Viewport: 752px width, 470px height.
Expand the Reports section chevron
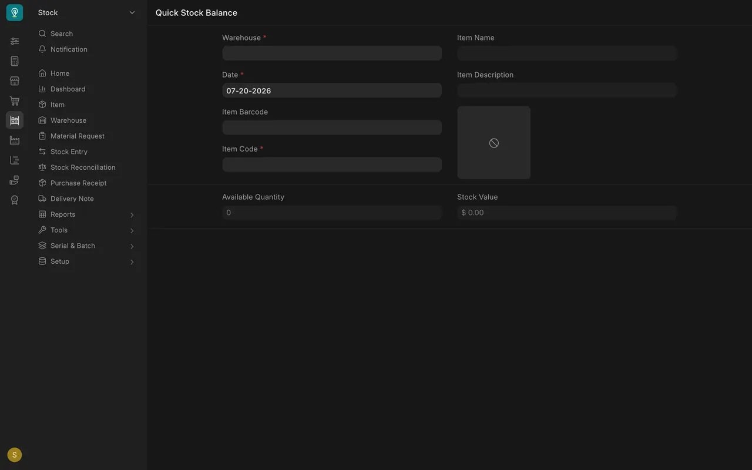pyautogui.click(x=132, y=215)
